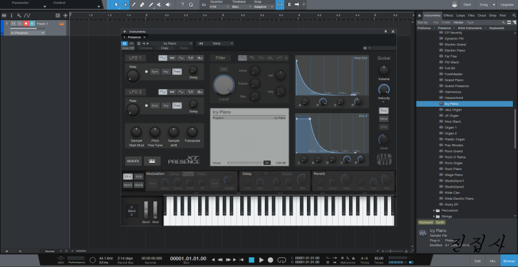This screenshot has width=518, height=267.
Task: Show automation curve icon in track header
Action: pos(27,16)
